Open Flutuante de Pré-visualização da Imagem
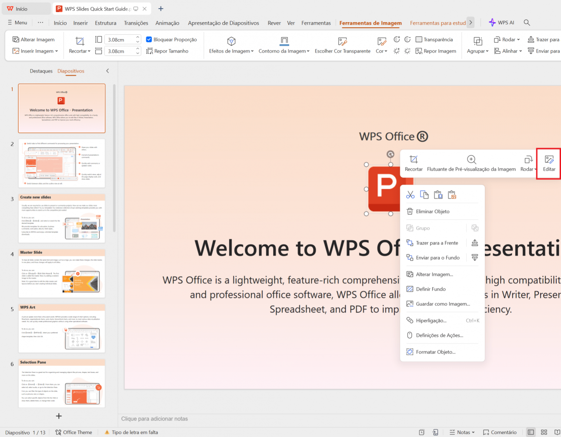The width and height of the screenshot is (561, 437). (471, 164)
